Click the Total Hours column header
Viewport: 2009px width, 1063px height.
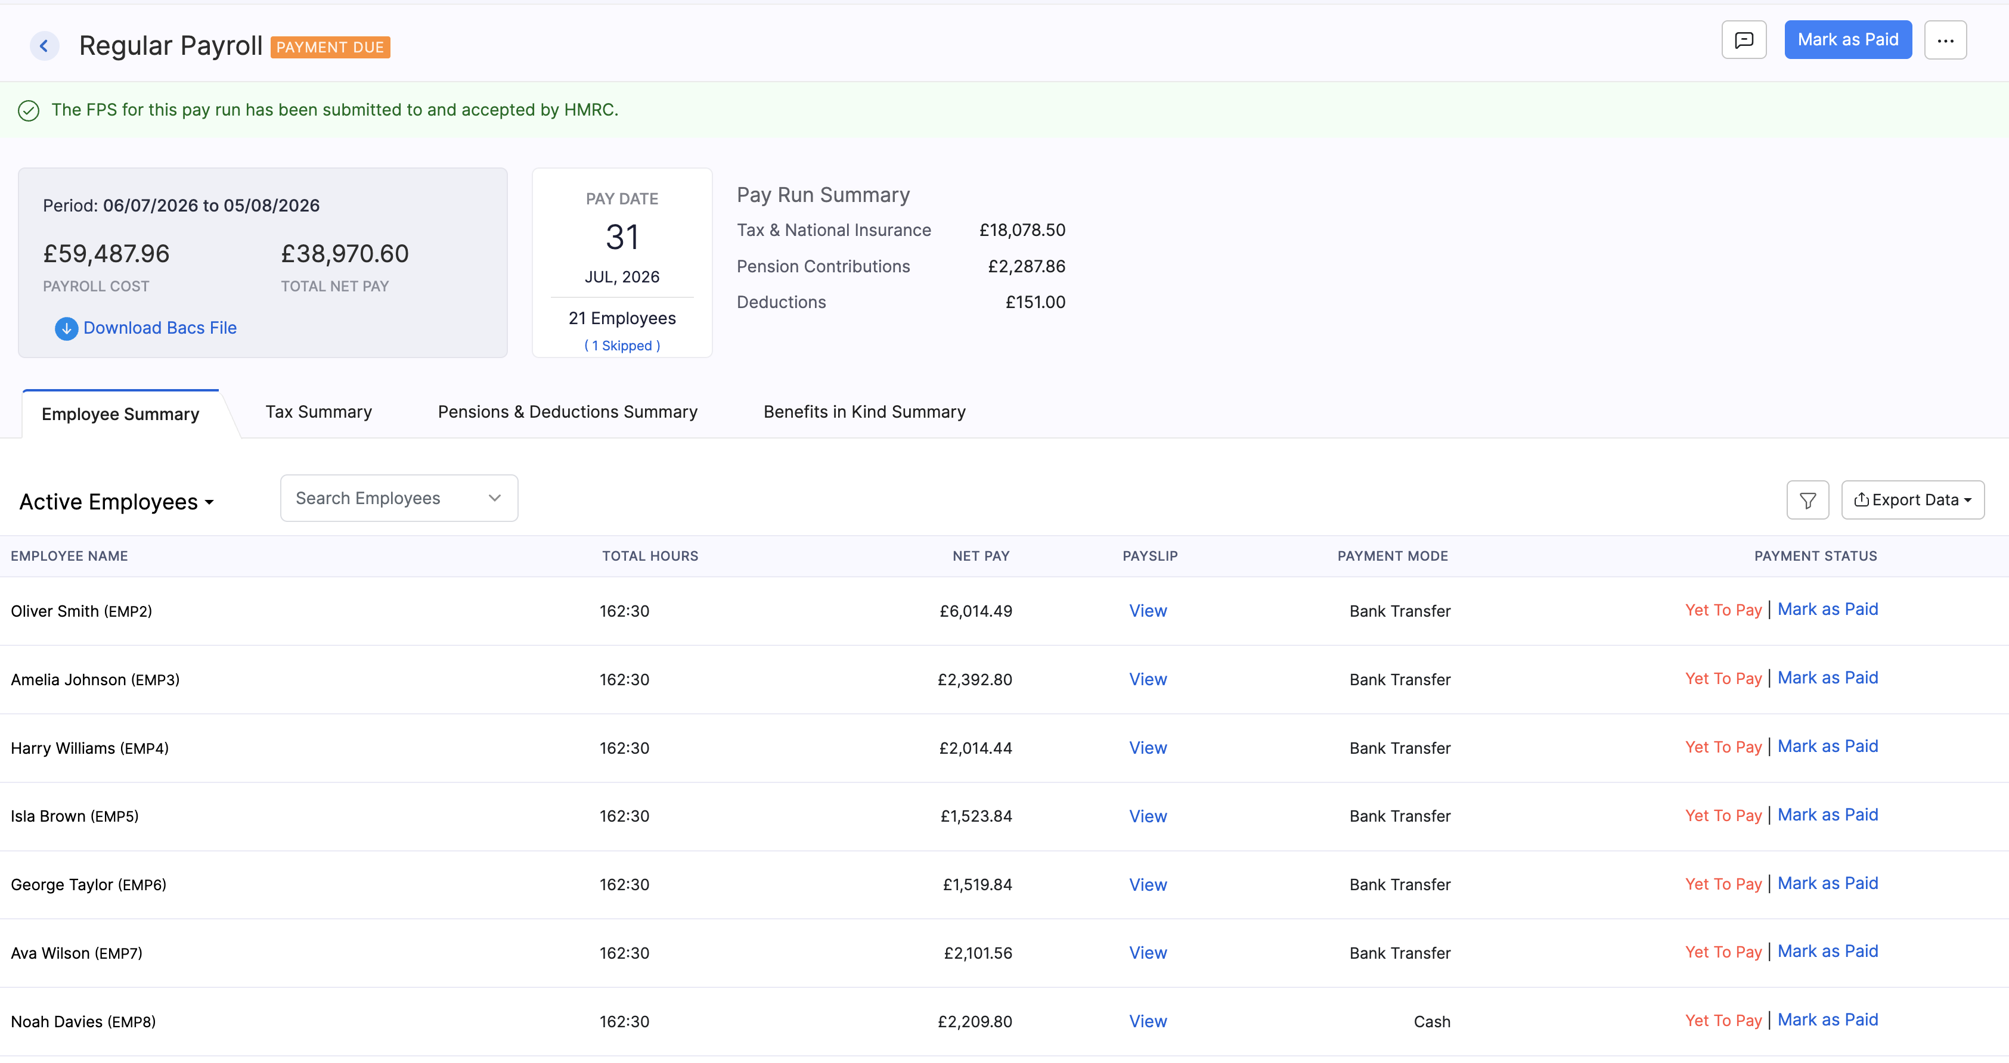click(x=650, y=557)
